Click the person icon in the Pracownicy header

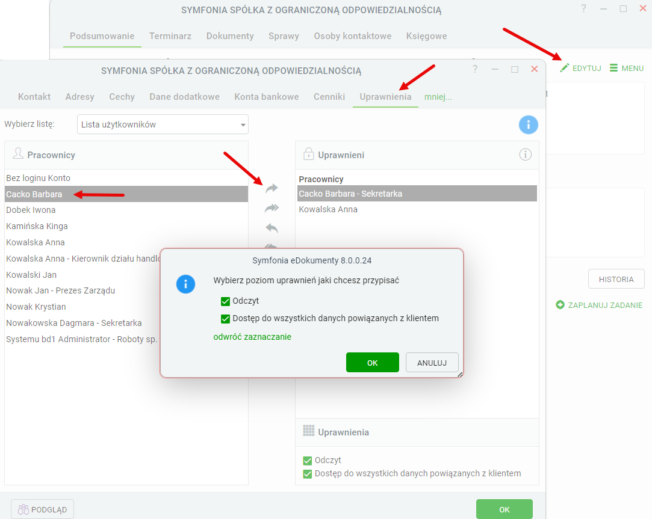(x=18, y=153)
